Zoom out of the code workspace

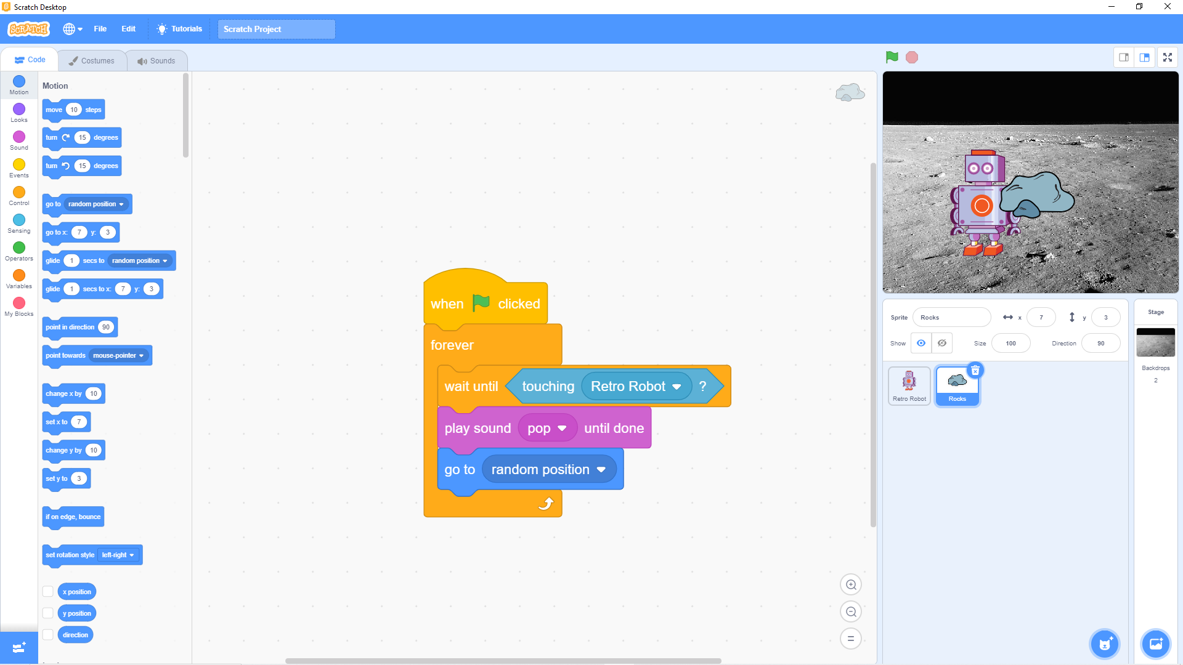pos(851,611)
